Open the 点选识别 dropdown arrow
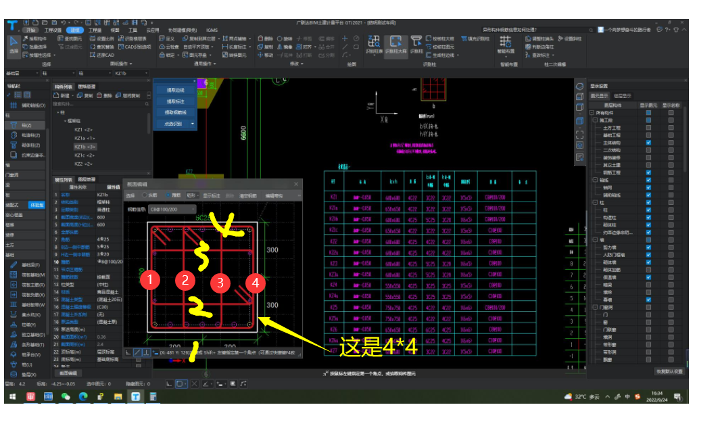 pos(193,124)
